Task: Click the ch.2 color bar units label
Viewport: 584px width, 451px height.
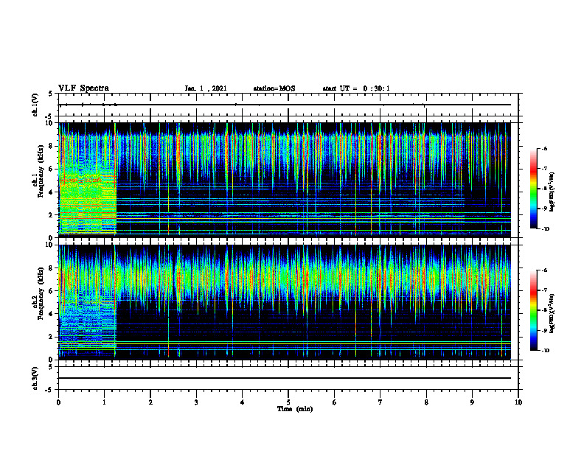Action: point(552,313)
